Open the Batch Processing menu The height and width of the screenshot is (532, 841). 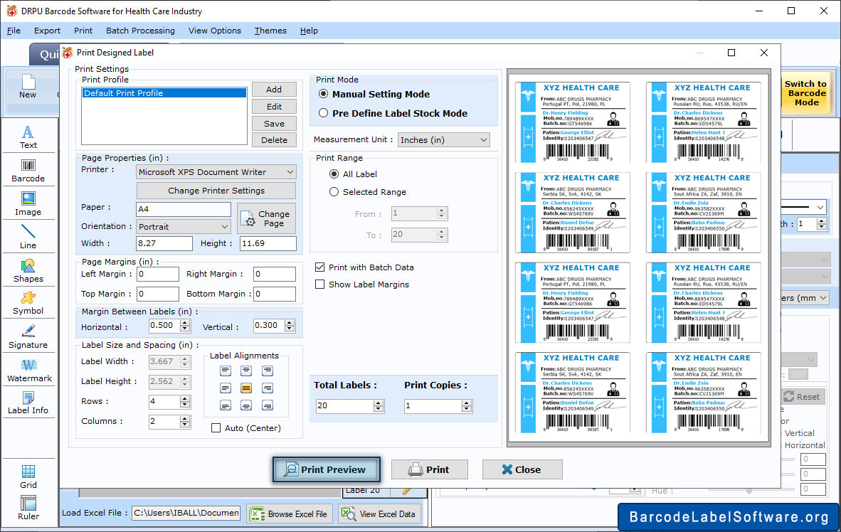click(141, 31)
